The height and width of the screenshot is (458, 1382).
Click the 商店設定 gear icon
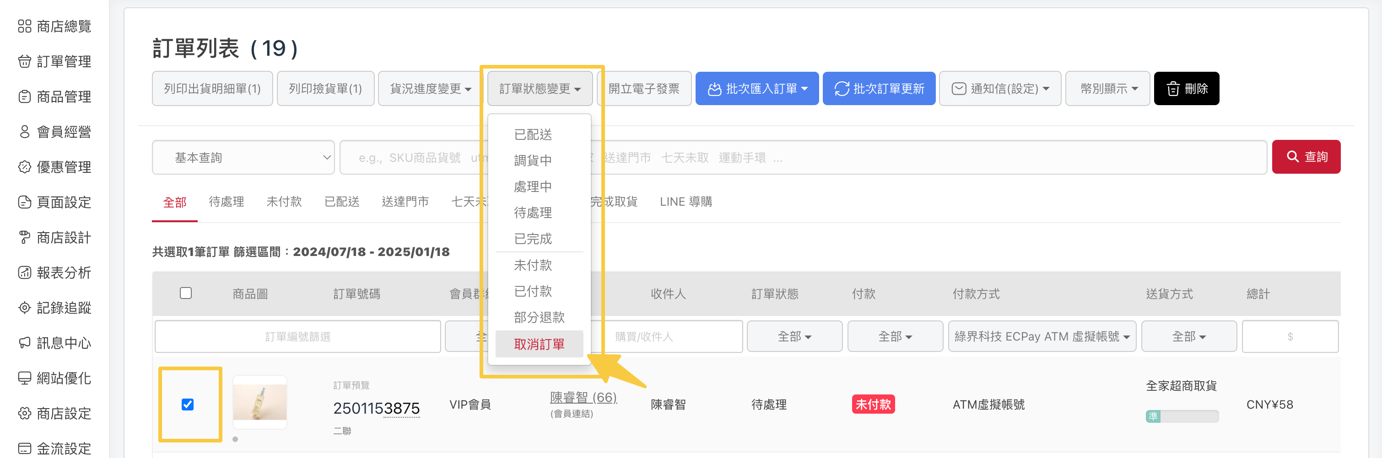25,414
